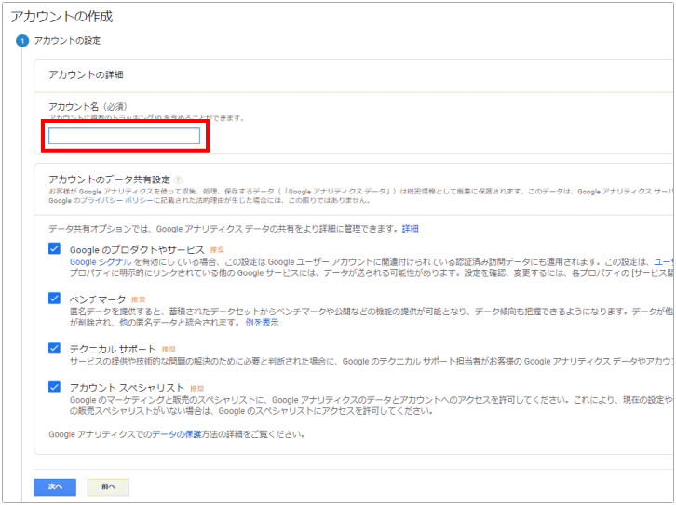The height and width of the screenshot is (505, 676).
Task: Click the help icon beside アカウントのデータ共有設定
Action: click(177, 179)
